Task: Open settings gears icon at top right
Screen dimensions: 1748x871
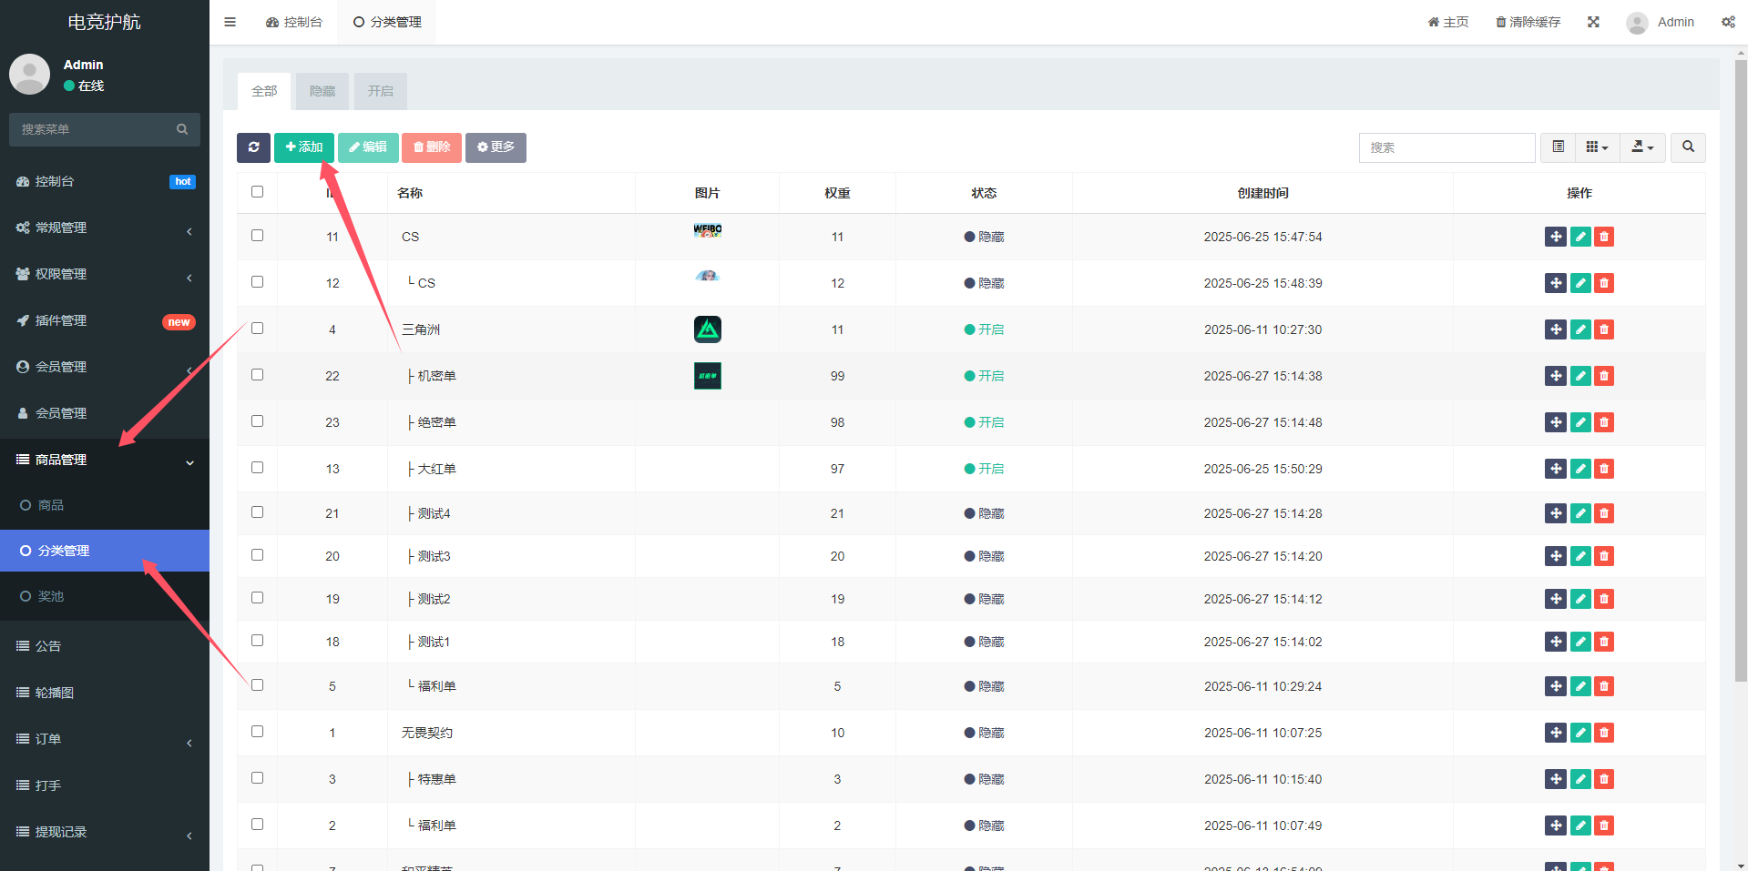Action: coord(1728,22)
